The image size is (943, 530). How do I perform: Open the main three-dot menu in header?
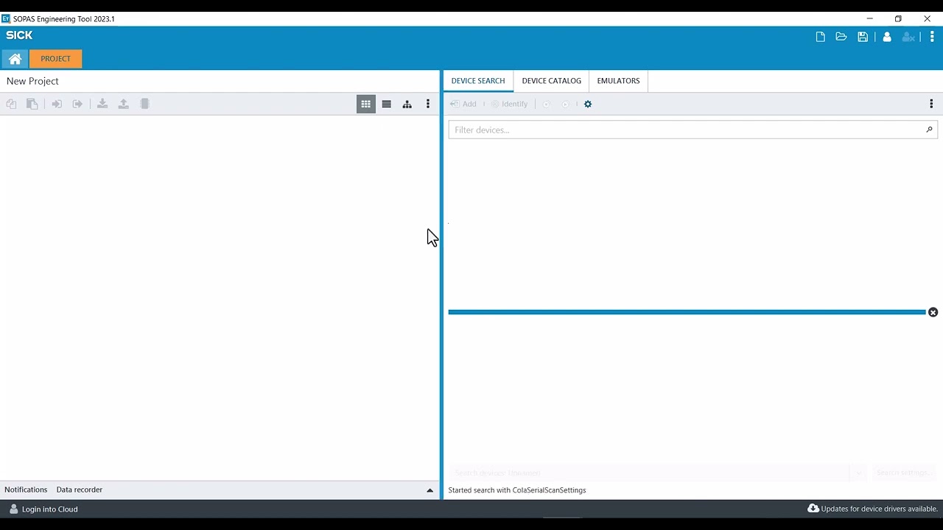click(x=932, y=37)
